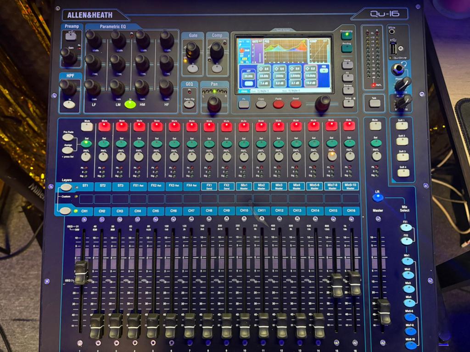The height and width of the screenshot is (352, 470).
Task: Grab the CH15 fader cap
Action: coord(337,285)
